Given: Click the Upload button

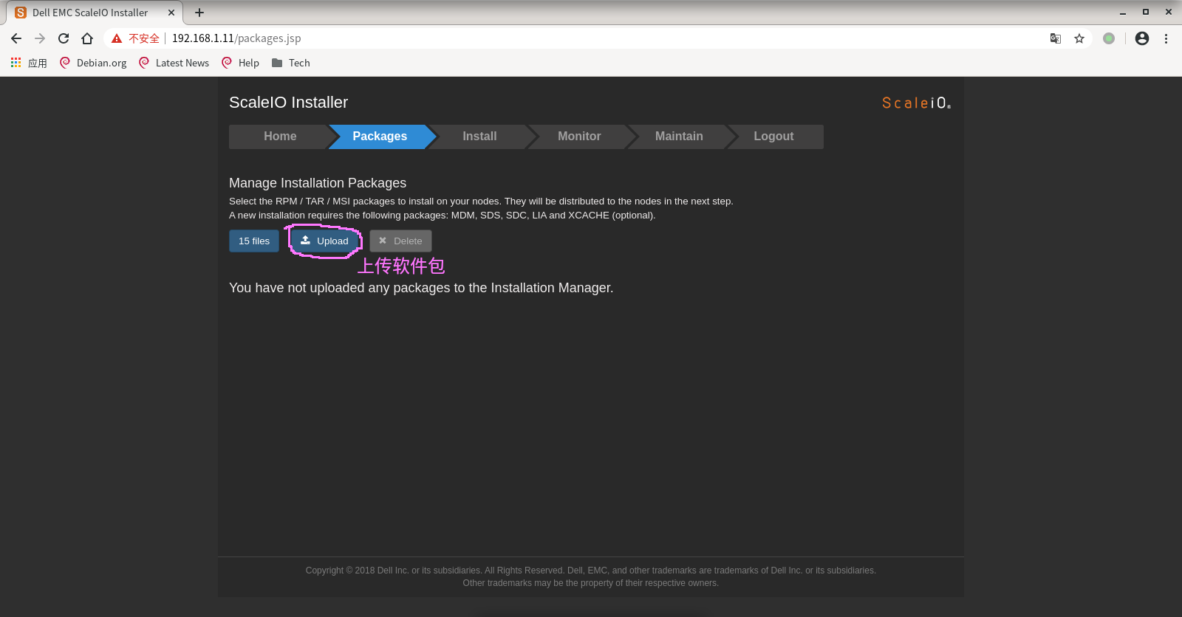Looking at the screenshot, I should pyautogui.click(x=324, y=241).
